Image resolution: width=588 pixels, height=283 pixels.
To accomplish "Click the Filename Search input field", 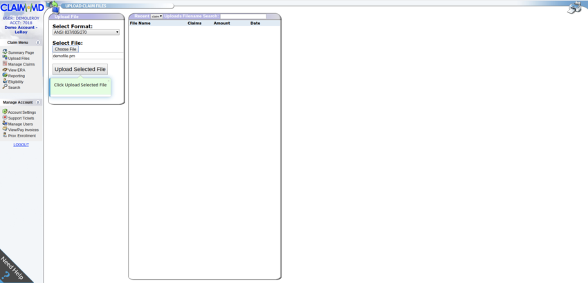I will pyautogui.click(x=243, y=16).
